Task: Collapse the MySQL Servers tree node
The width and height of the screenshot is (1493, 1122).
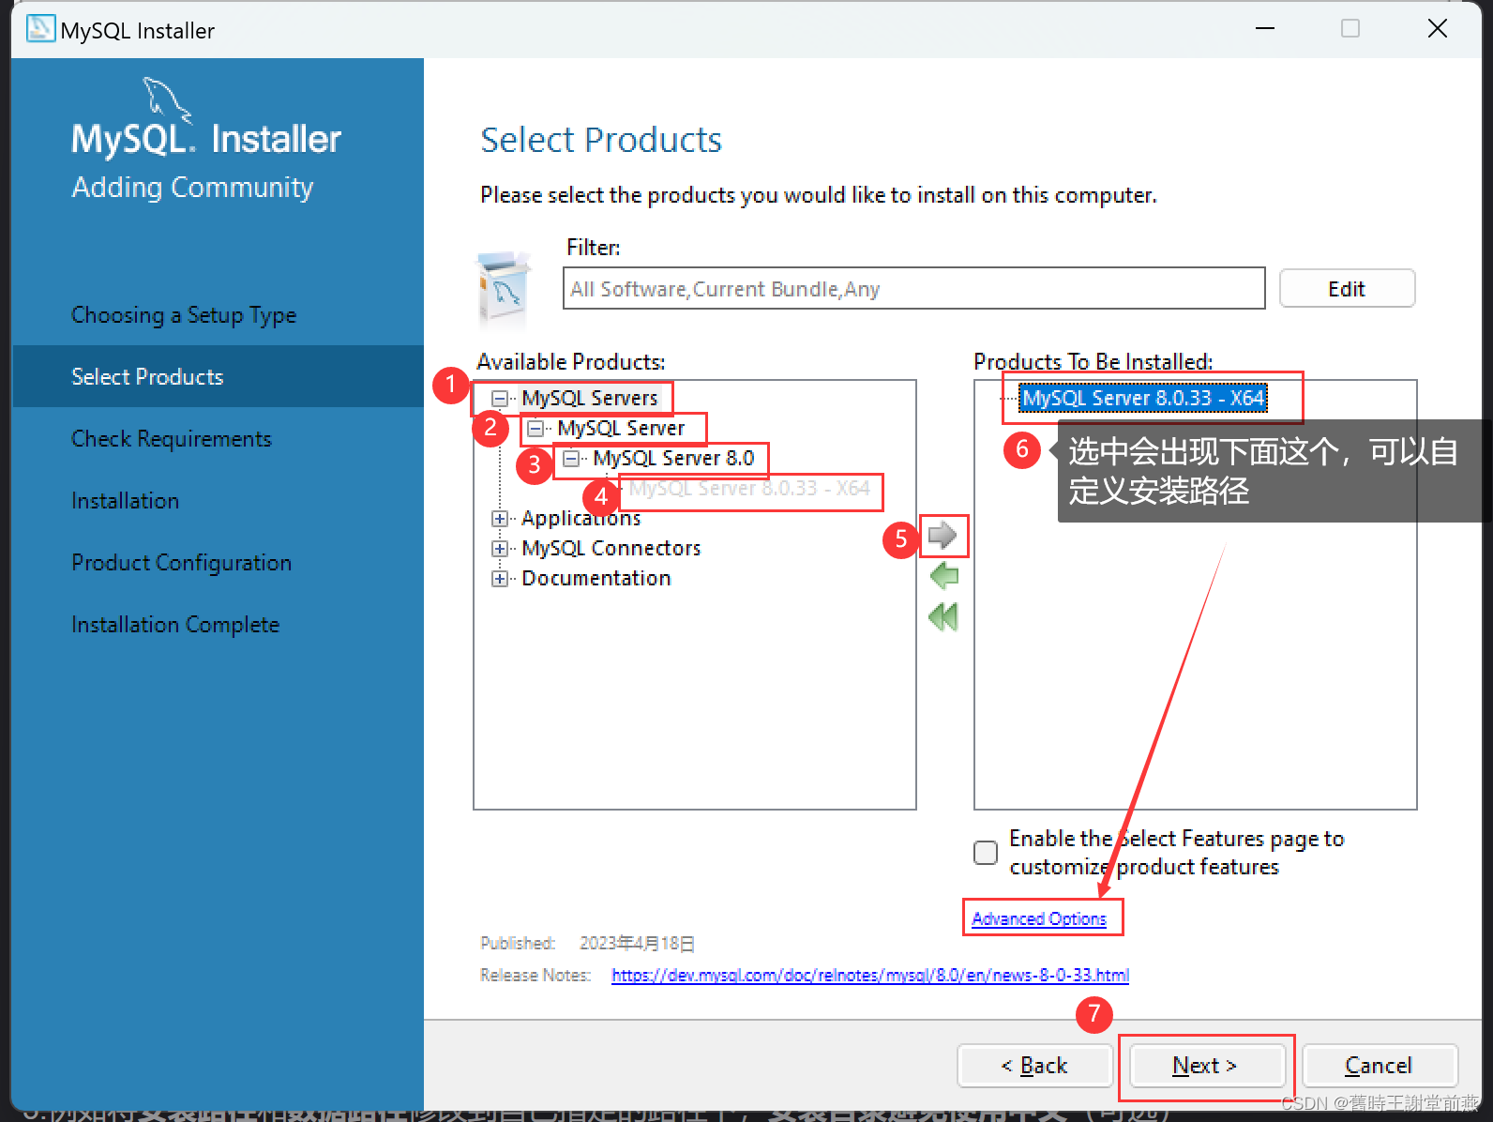Action: click(500, 399)
